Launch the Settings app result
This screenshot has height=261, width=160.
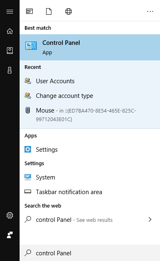pyautogui.click(x=90, y=150)
